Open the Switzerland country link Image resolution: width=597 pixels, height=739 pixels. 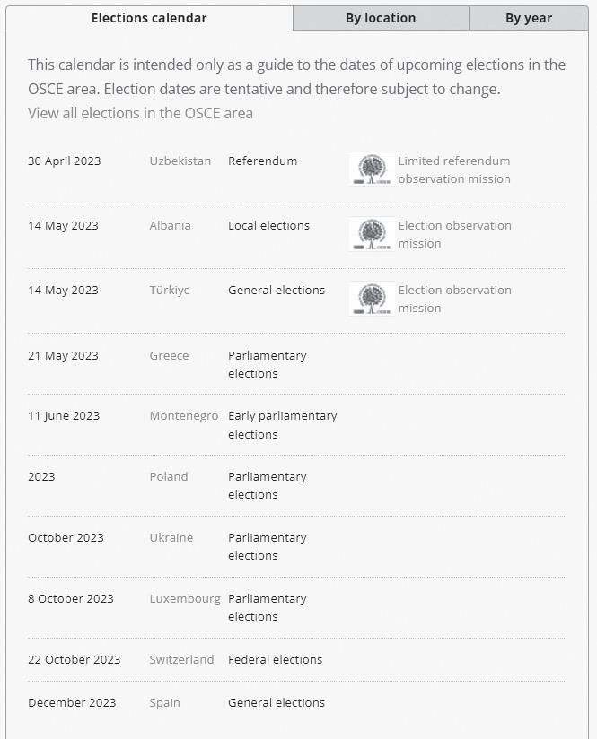[x=181, y=660]
